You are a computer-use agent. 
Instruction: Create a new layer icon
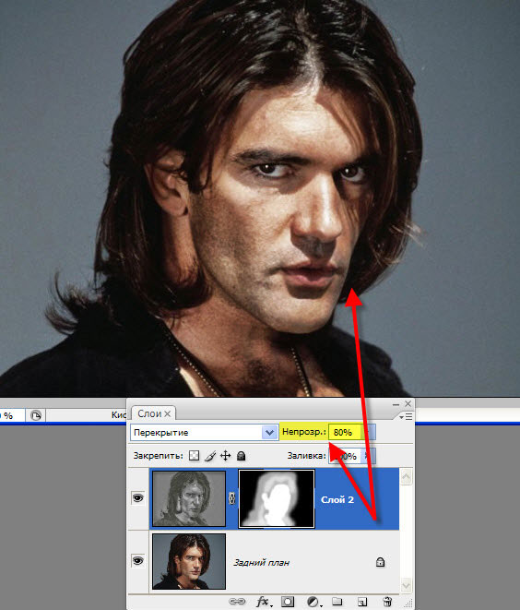(361, 602)
